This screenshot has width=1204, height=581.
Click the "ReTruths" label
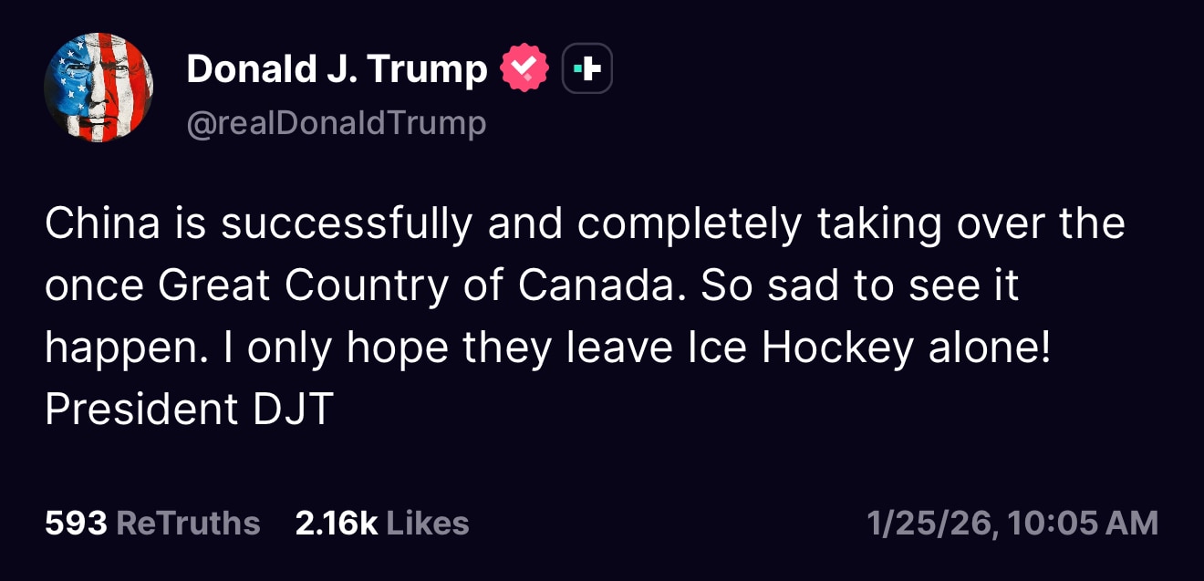point(189,524)
